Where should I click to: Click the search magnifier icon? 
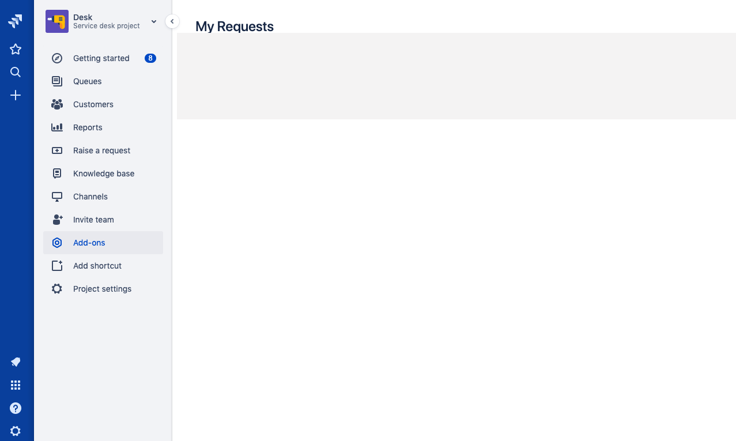tap(16, 72)
